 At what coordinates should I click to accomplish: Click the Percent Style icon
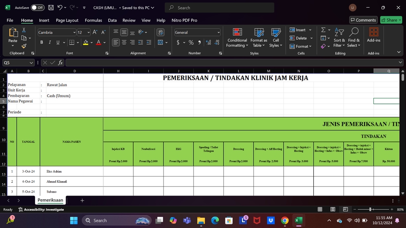pyautogui.click(x=191, y=42)
